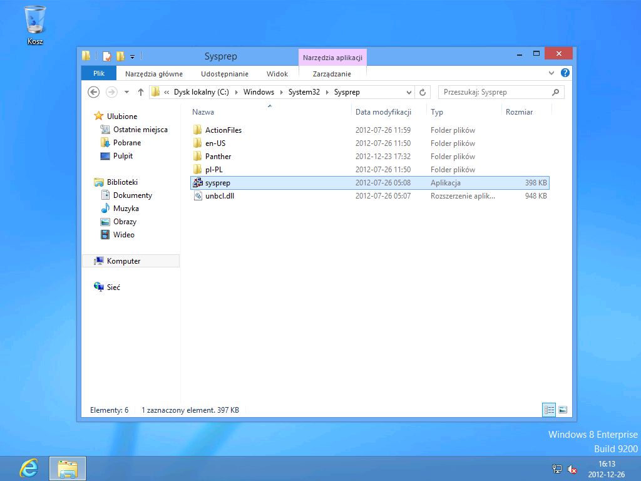
Task: Open the Wideo library
Action: click(x=123, y=234)
